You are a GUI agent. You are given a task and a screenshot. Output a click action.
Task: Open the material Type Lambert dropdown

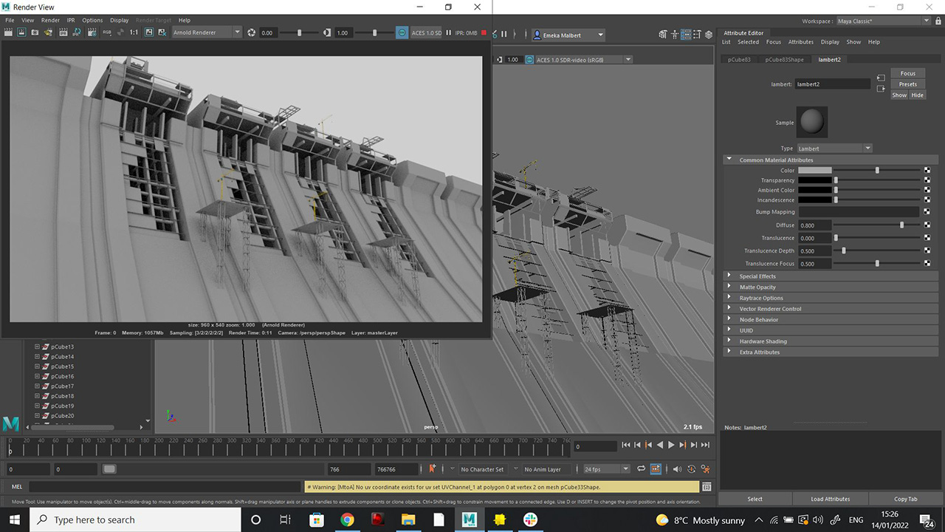[835, 149]
